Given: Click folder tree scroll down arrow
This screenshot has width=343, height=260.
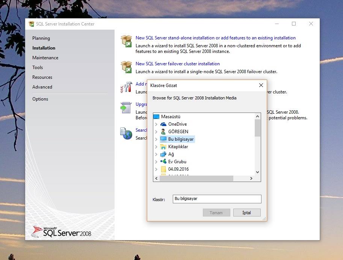Looking at the screenshot, I should coord(257,172).
